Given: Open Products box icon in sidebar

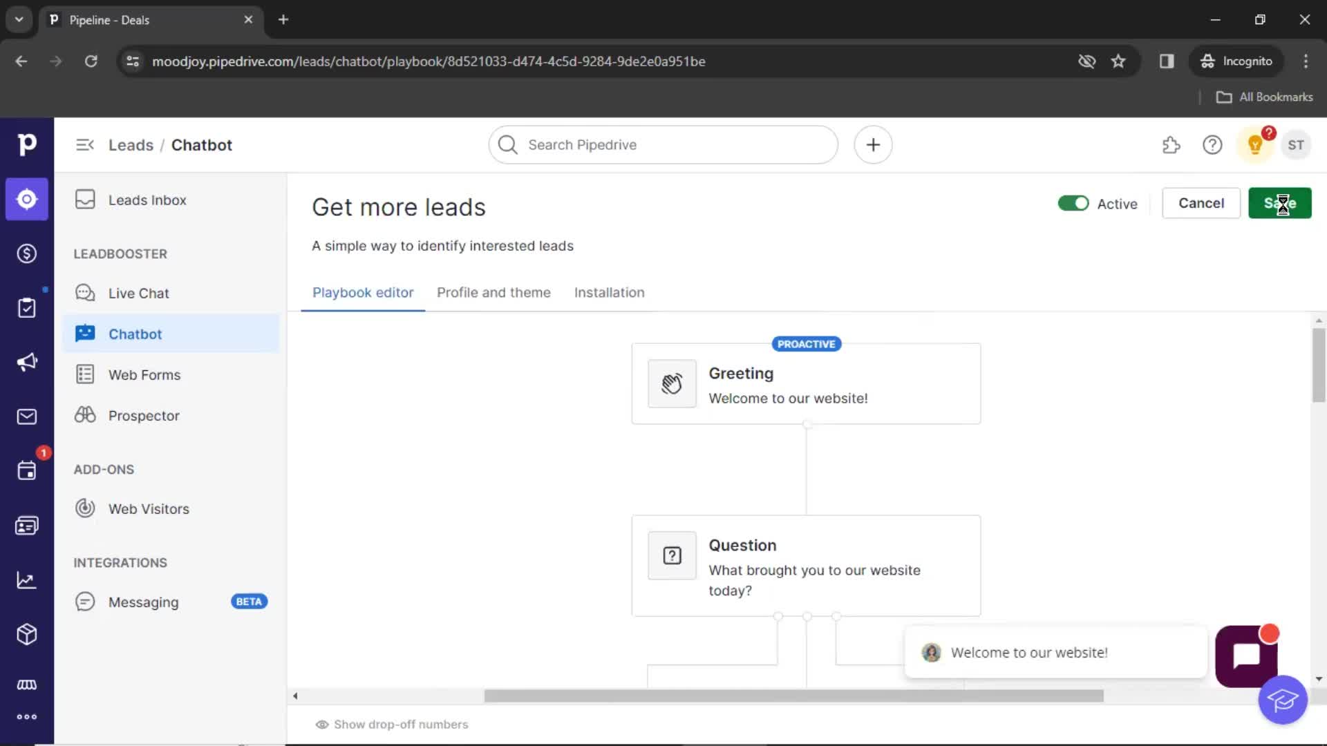Looking at the screenshot, I should coord(26,634).
